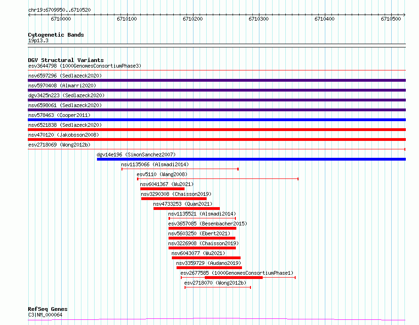Click the thin red nsv1135521 variant line
Image resolution: width=419 pixels, height=325 pixels.
coord(202,218)
